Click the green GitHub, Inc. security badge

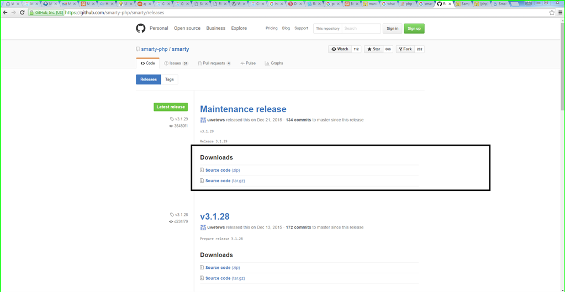pos(46,12)
